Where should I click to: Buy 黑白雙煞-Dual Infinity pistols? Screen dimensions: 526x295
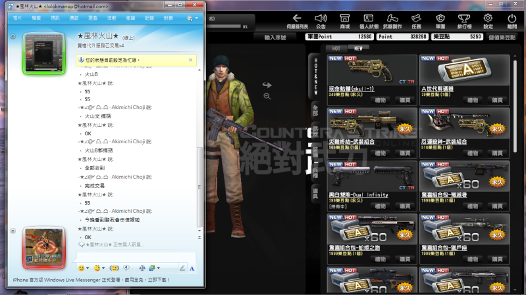click(x=405, y=206)
